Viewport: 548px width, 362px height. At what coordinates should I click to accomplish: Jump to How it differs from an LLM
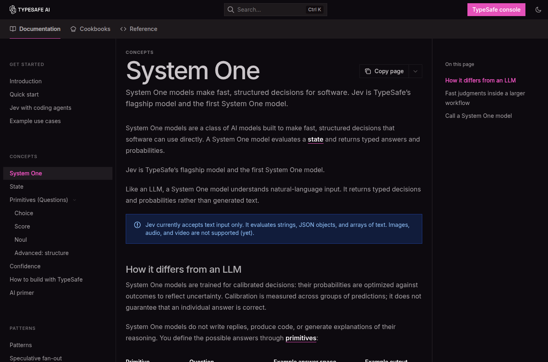click(x=480, y=80)
